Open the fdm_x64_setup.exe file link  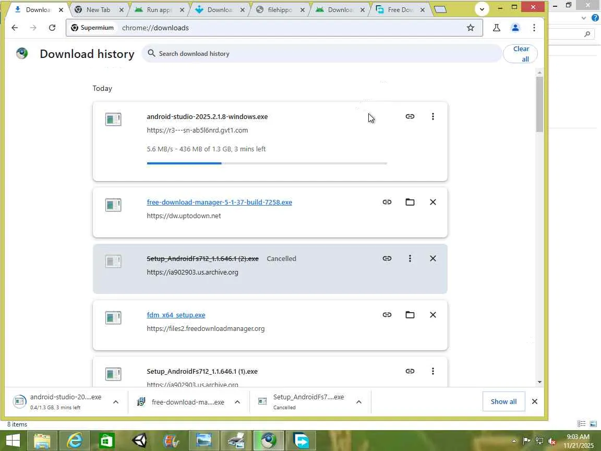click(x=176, y=315)
